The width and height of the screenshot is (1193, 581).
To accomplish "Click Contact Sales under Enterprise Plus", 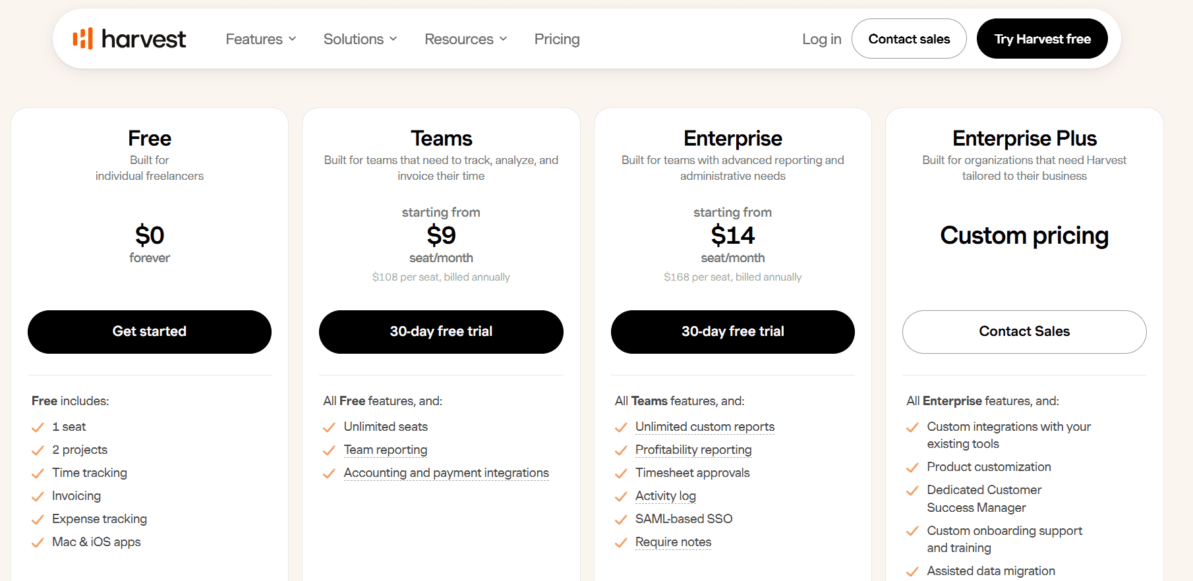I will [x=1024, y=332].
